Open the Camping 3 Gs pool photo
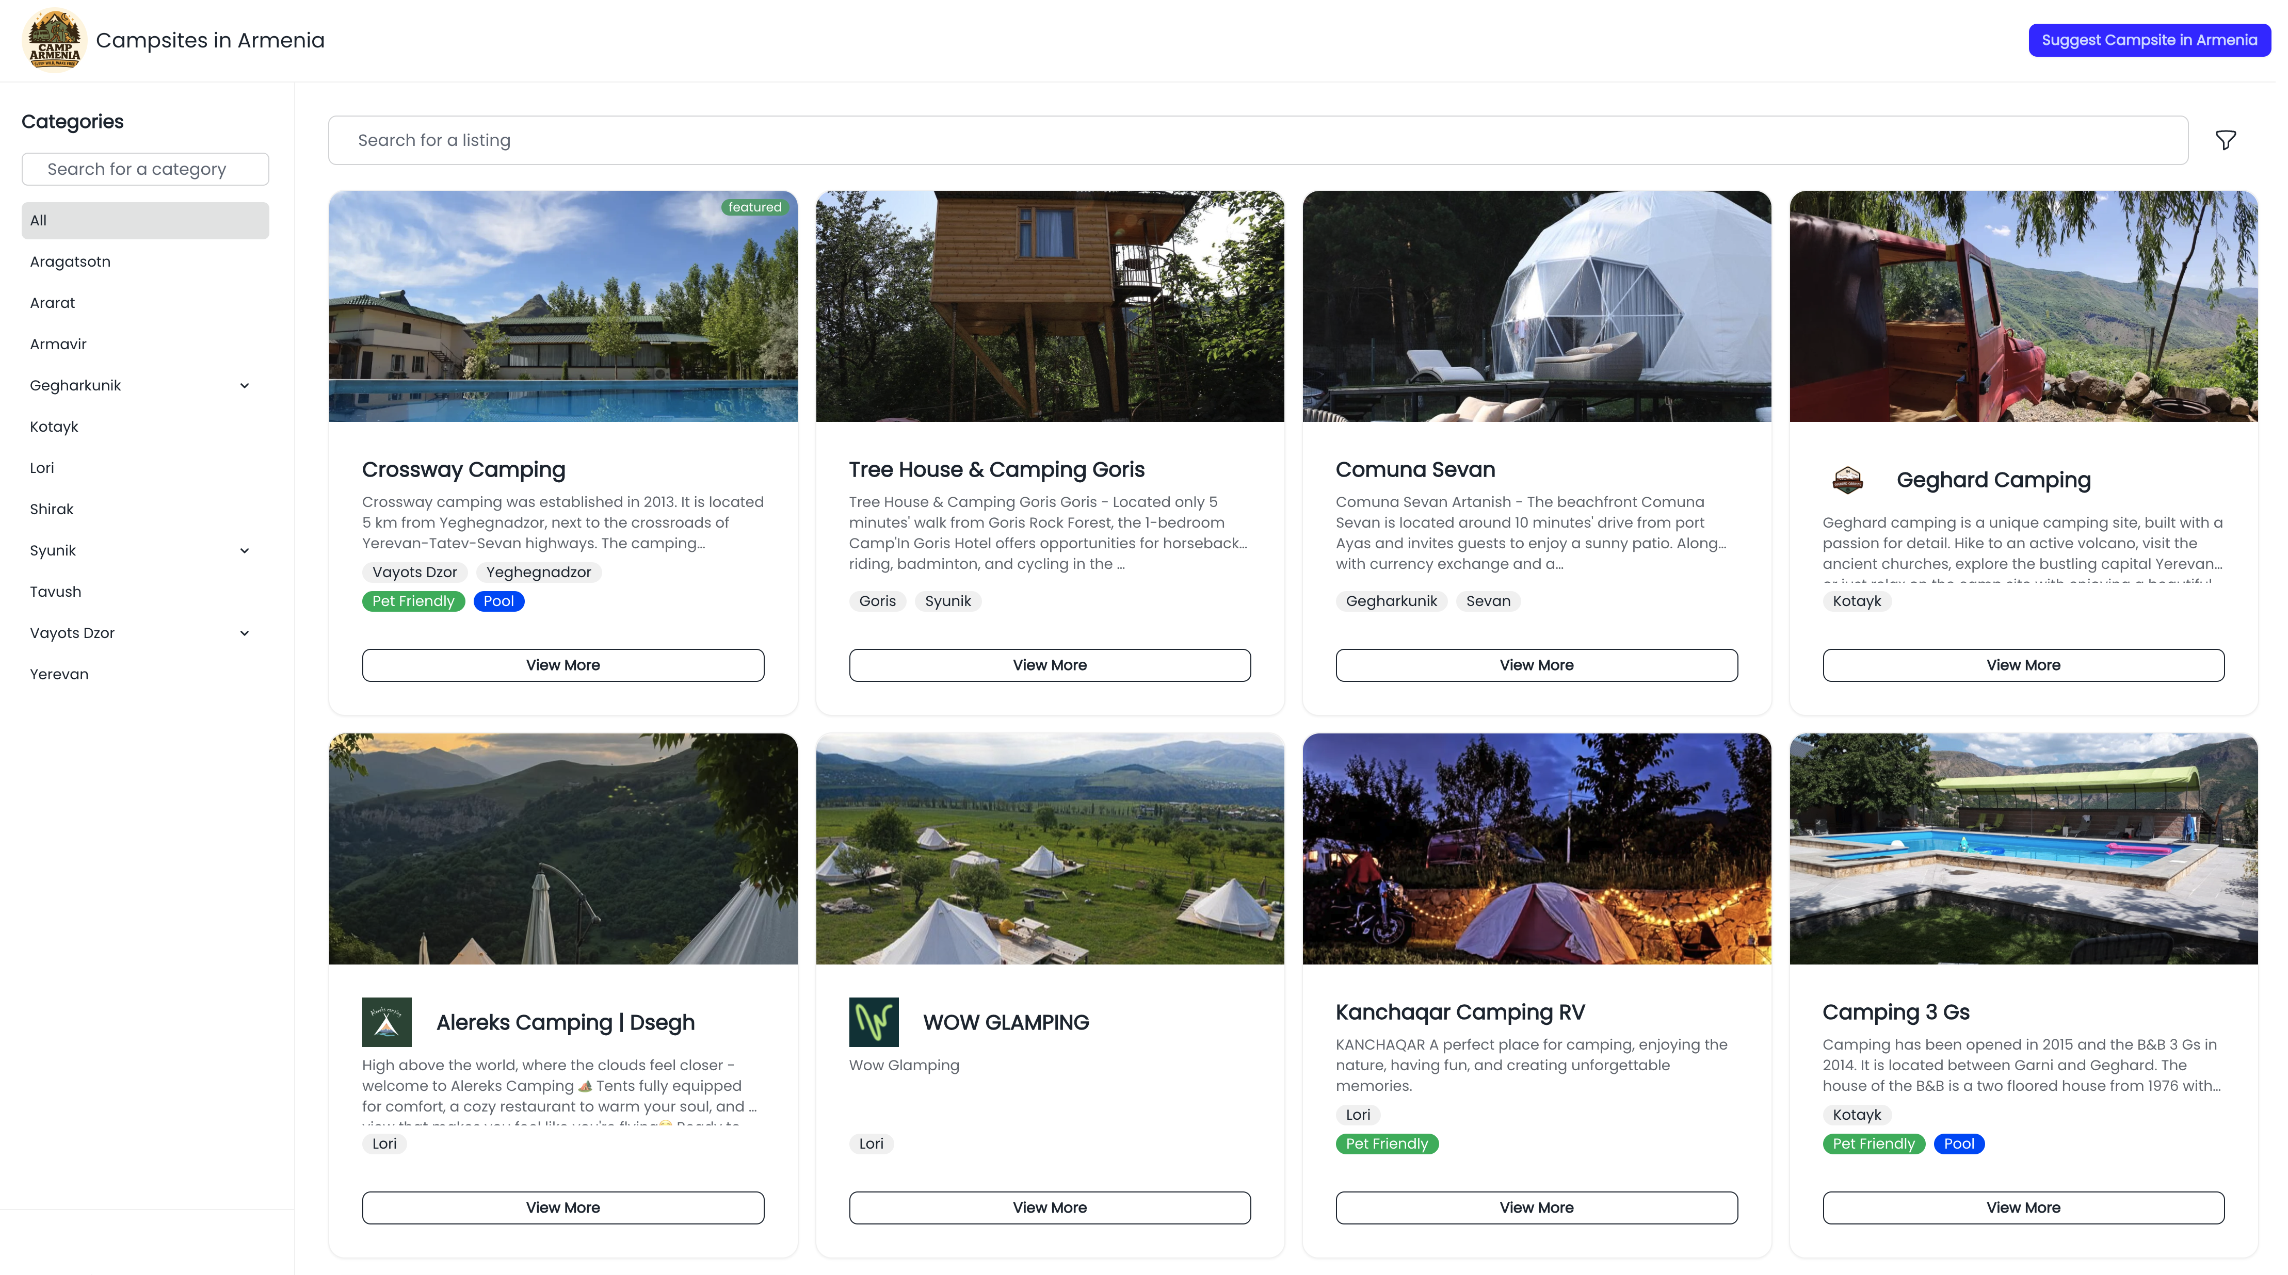 click(2022, 849)
